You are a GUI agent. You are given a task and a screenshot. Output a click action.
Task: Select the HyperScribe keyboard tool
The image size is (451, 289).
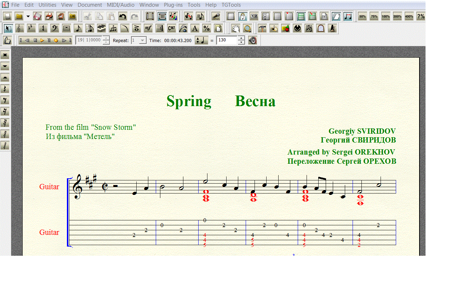102,28
